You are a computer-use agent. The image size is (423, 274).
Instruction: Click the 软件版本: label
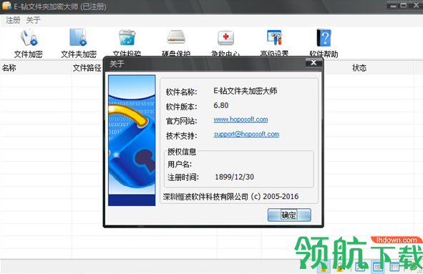click(x=182, y=107)
